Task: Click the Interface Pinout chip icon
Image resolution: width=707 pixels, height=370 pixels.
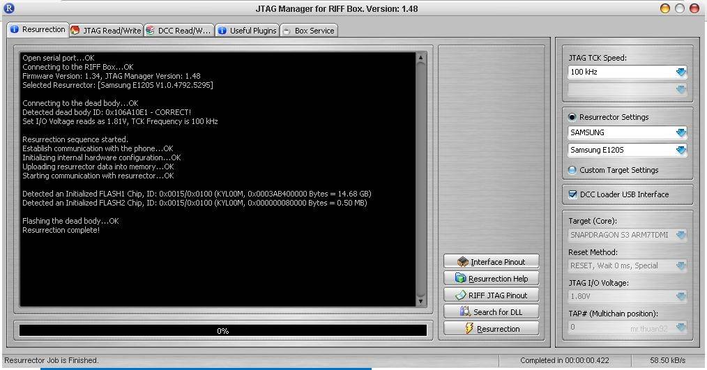Action: tap(462, 262)
